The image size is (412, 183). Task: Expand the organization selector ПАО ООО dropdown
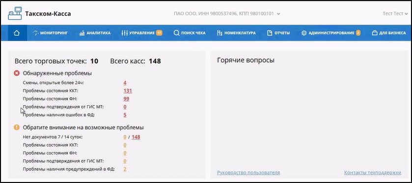[227, 14]
